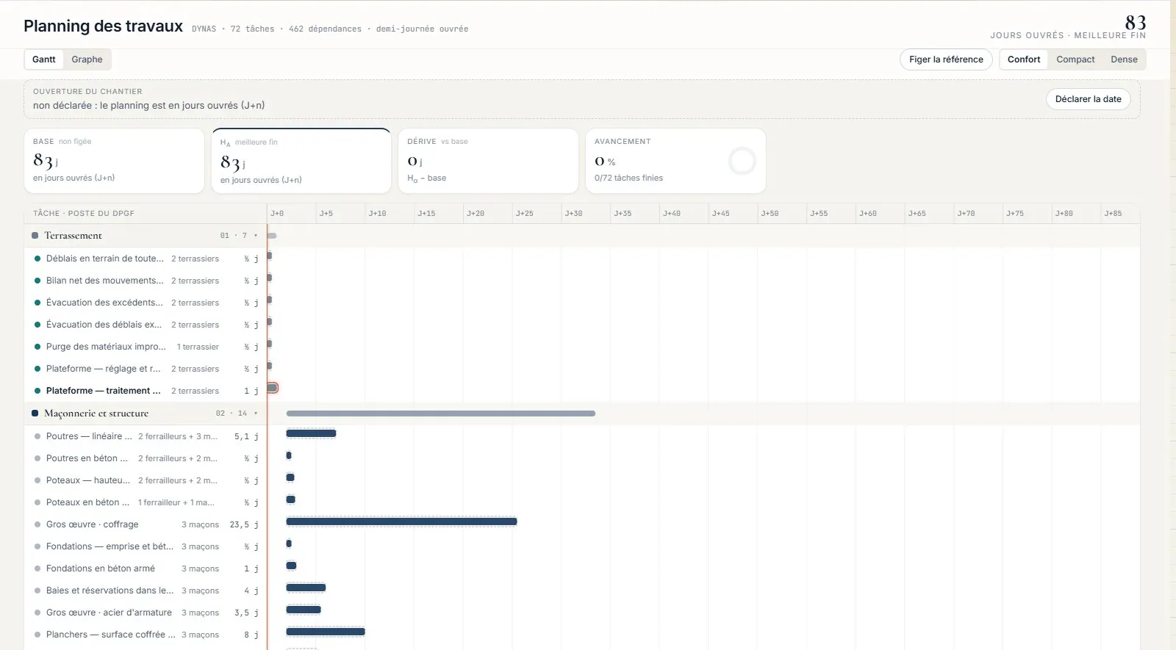The height and width of the screenshot is (650, 1176).
Task: Click status dot of Purge des matériaux
Action: click(x=37, y=347)
